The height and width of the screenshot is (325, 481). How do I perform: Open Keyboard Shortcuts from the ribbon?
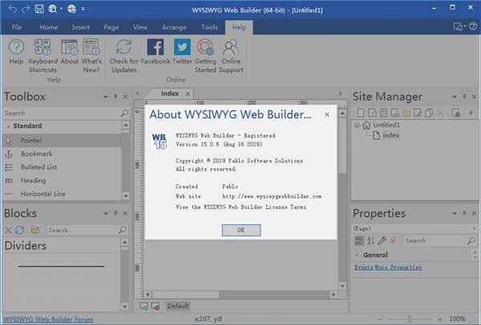[43, 56]
